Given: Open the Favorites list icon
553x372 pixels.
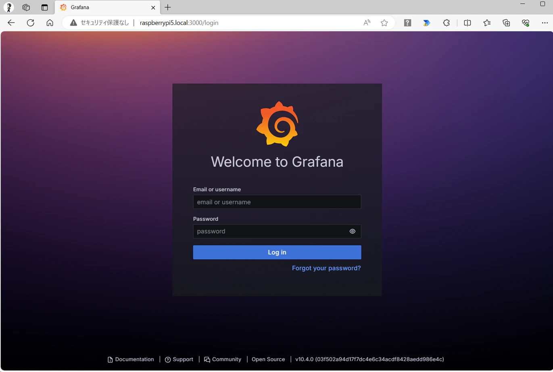Looking at the screenshot, I should pos(487,23).
